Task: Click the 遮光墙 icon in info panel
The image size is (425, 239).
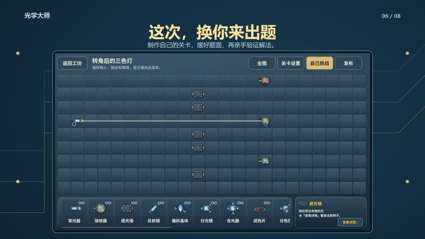Action: 303,203
